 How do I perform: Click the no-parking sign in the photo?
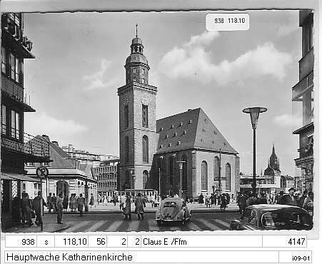42,172
